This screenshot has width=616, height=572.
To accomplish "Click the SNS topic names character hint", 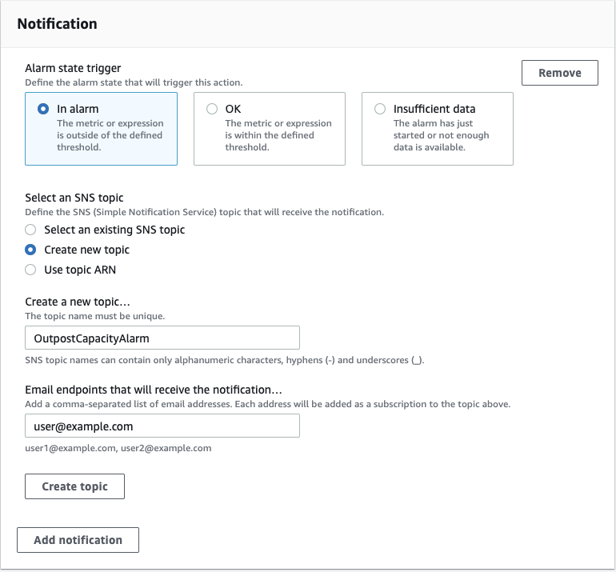I will 224,360.
